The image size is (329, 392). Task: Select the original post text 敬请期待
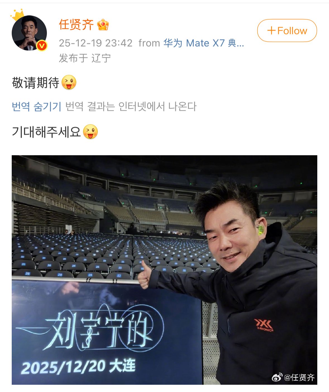pos(36,83)
